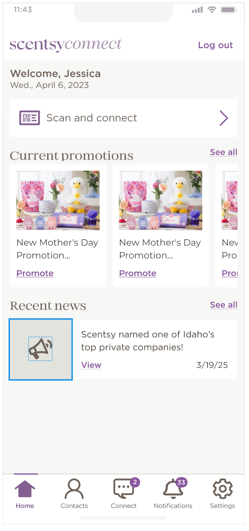Open the Settings gear icon
Screen dimensions: 249x531
(x=223, y=489)
